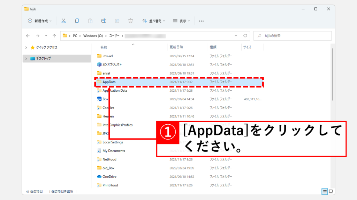357x200 pixels.
Task: Expand the クイック アクセス tree node
Action: (26, 48)
